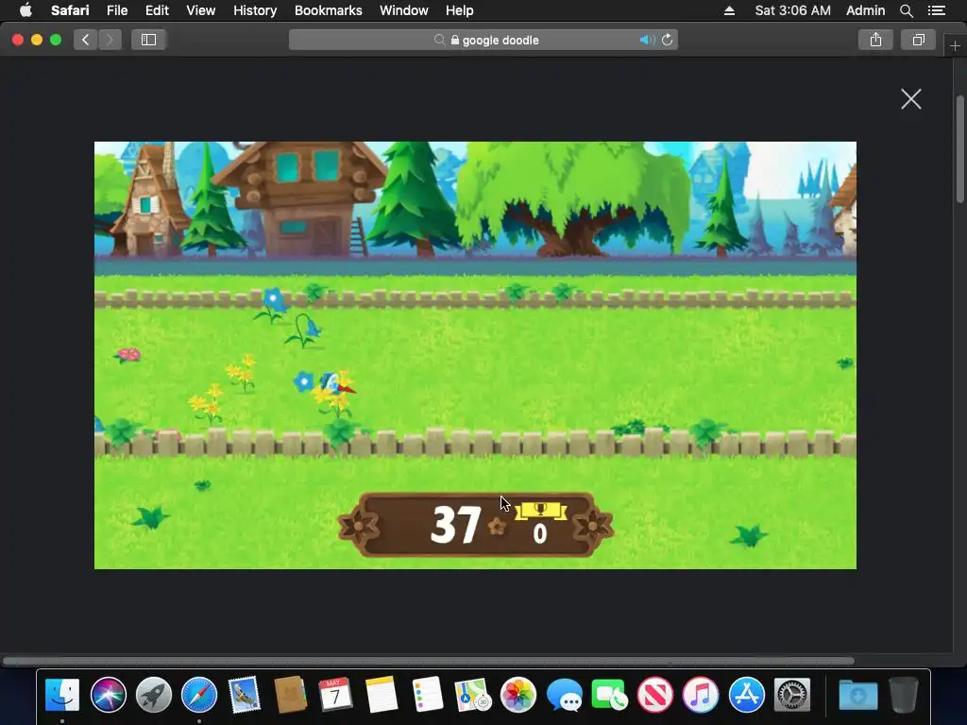Click the google doodle address bar
The height and width of the screenshot is (725, 967).
click(483, 40)
